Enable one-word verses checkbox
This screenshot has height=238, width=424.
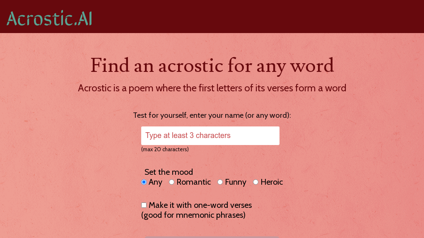144,205
